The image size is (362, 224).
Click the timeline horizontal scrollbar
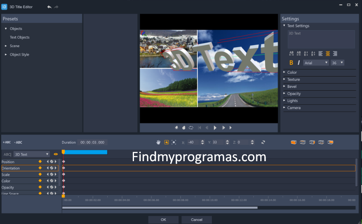coord(160,207)
